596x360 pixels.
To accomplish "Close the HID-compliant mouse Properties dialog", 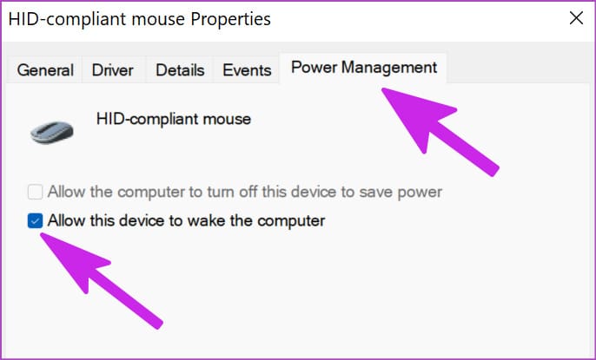I will pyautogui.click(x=576, y=18).
